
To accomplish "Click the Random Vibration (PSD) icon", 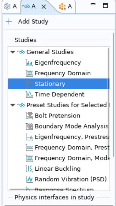I will pyautogui.click(x=29, y=180).
